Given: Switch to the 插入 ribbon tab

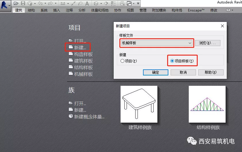Looking at the screenshot, I should 56,10.
